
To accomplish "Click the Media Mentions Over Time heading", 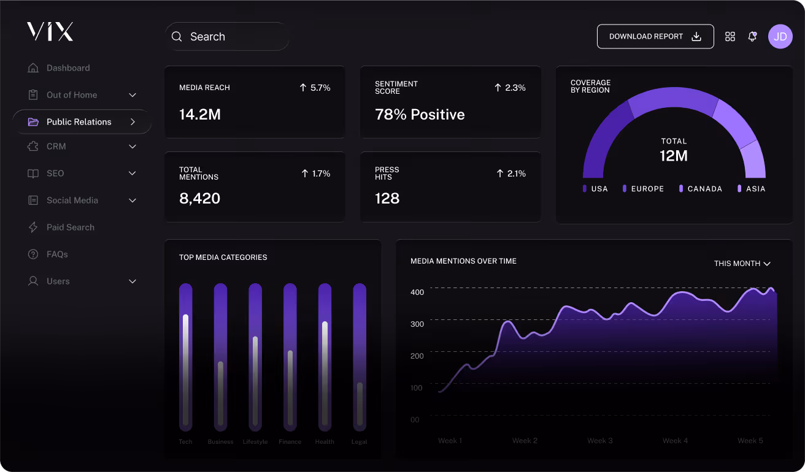I will click(463, 261).
